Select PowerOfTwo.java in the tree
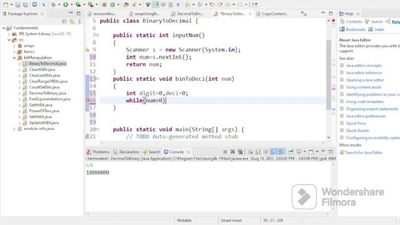Screen dimensions: 400x225 tap(44, 111)
